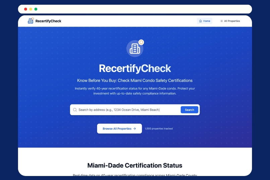Click the '1,000 properties tracked' text
Viewport: 270px width, 180px height.
158,128
